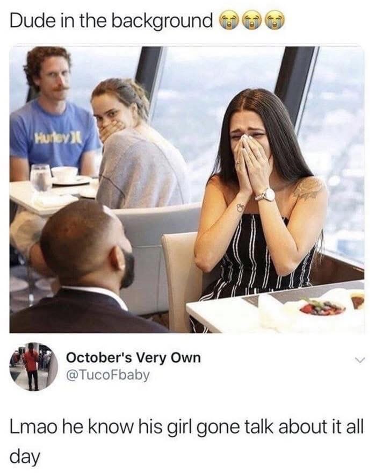Open the "October's Very Own" display name
The image size is (376, 473).
[133, 358]
